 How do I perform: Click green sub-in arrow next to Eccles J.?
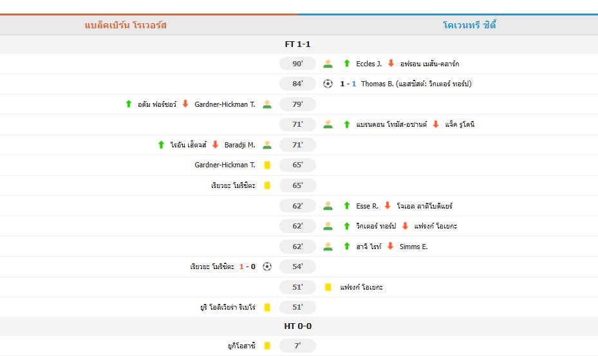347,64
